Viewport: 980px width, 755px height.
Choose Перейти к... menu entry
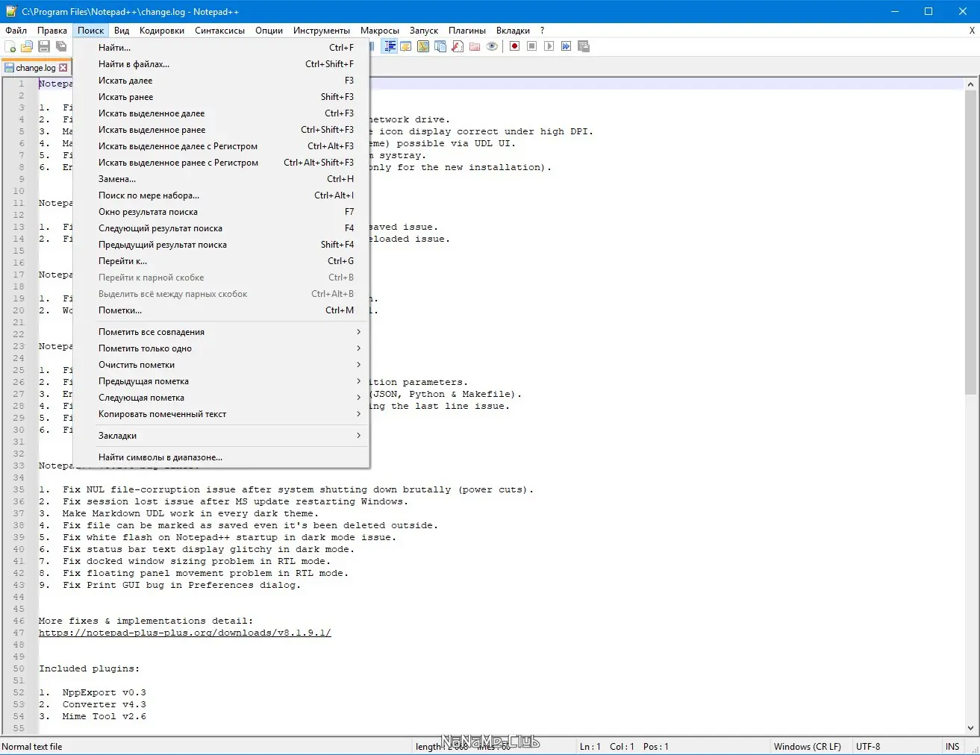click(222, 261)
